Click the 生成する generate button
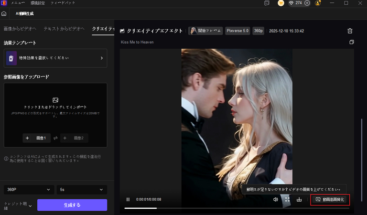This screenshot has width=367, height=215. tap(72, 205)
